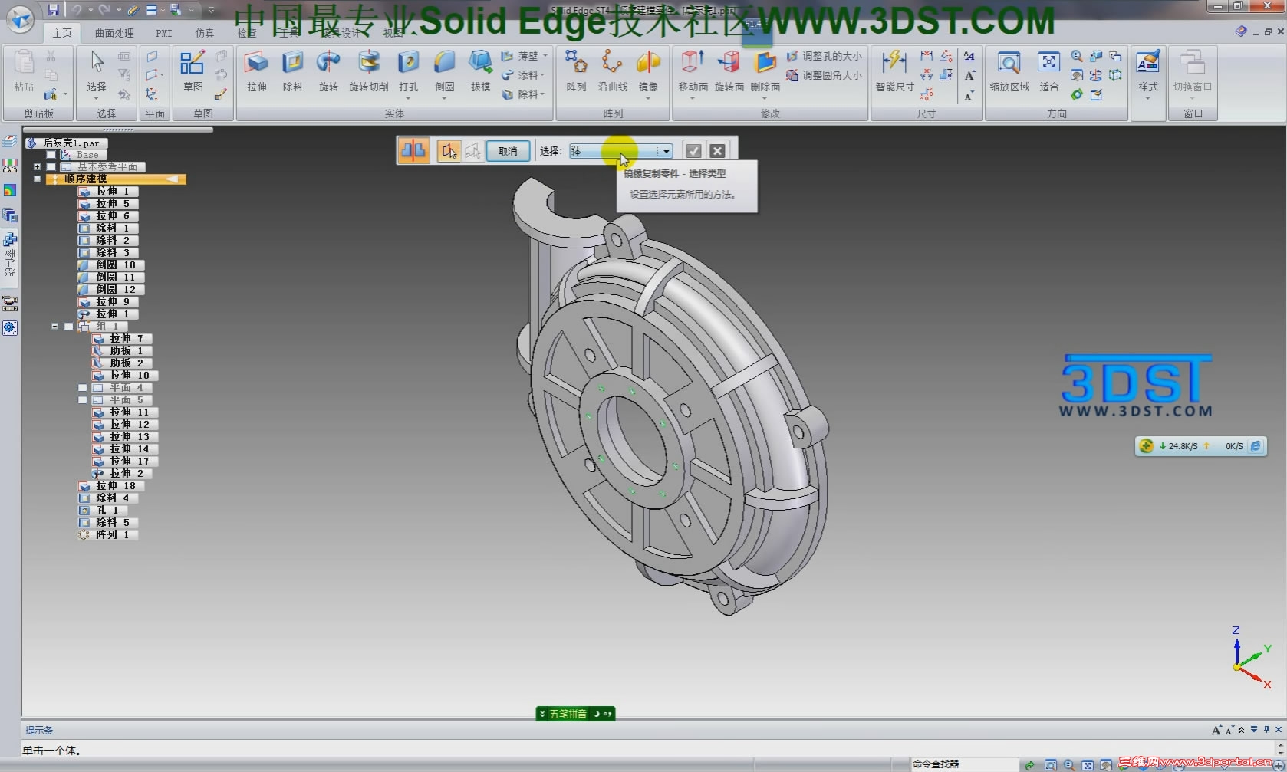Click 调整孔的大小 (Resize Holes)
Screen dimensions: 1287x772
pyautogui.click(x=824, y=56)
